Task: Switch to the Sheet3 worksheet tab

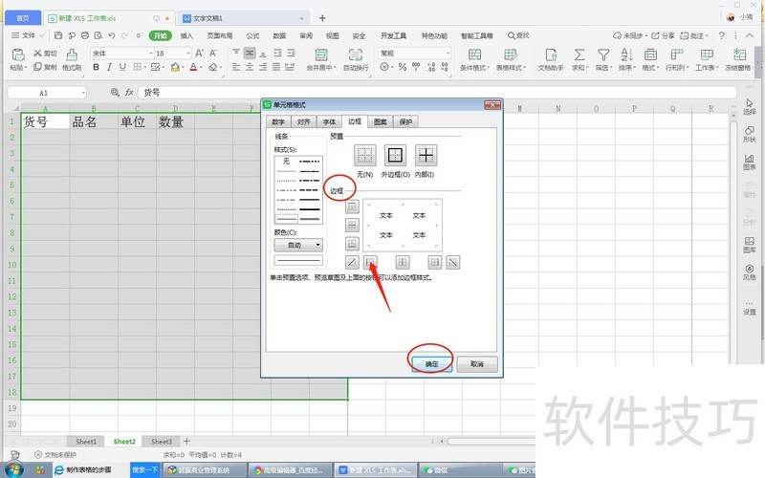Action: [x=162, y=442]
